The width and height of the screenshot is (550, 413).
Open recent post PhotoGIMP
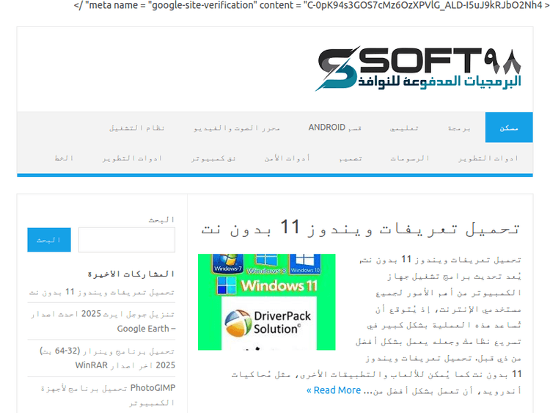coord(108,395)
